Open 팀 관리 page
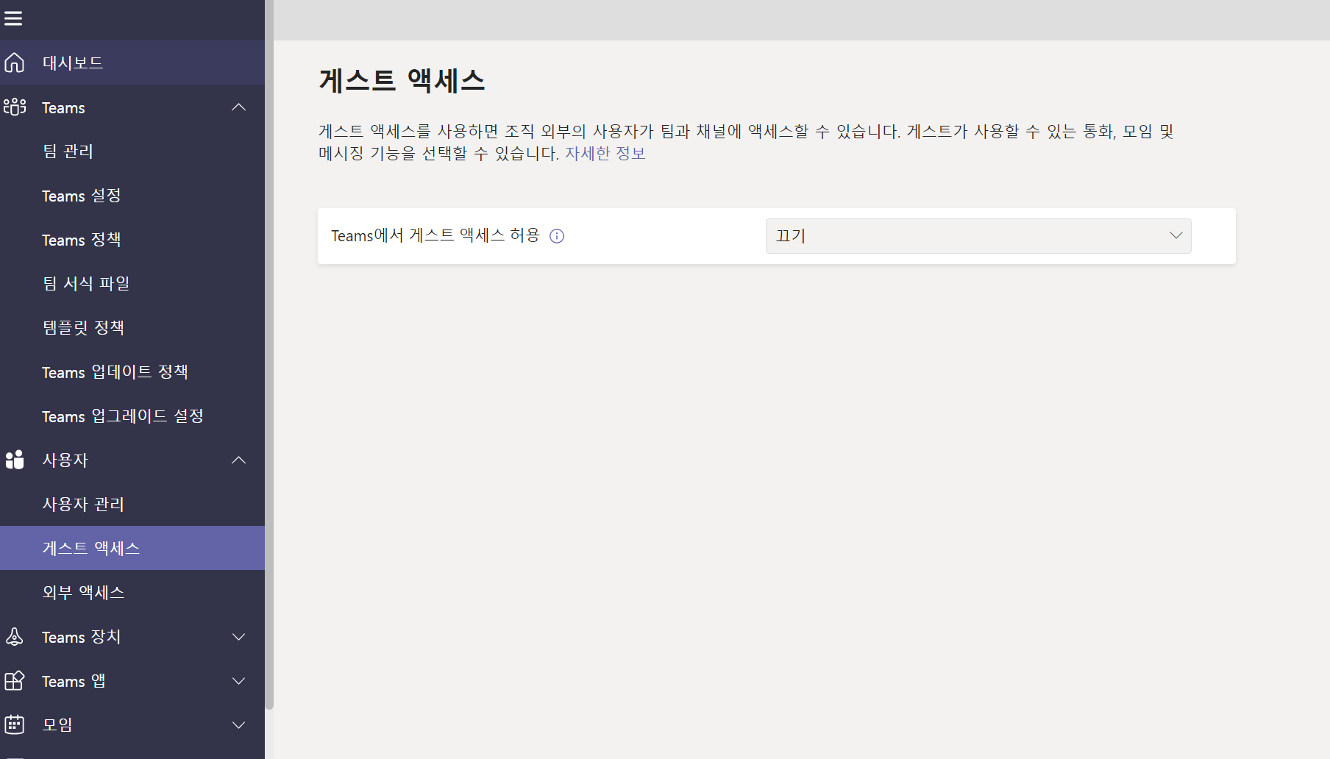The width and height of the screenshot is (1330, 759). pos(132,152)
